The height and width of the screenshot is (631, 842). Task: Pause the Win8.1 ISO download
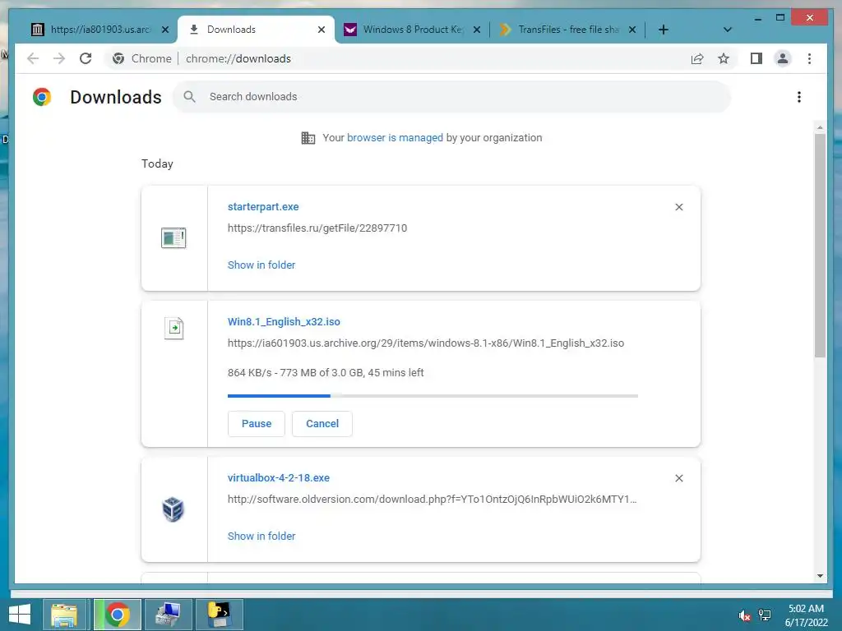click(257, 423)
